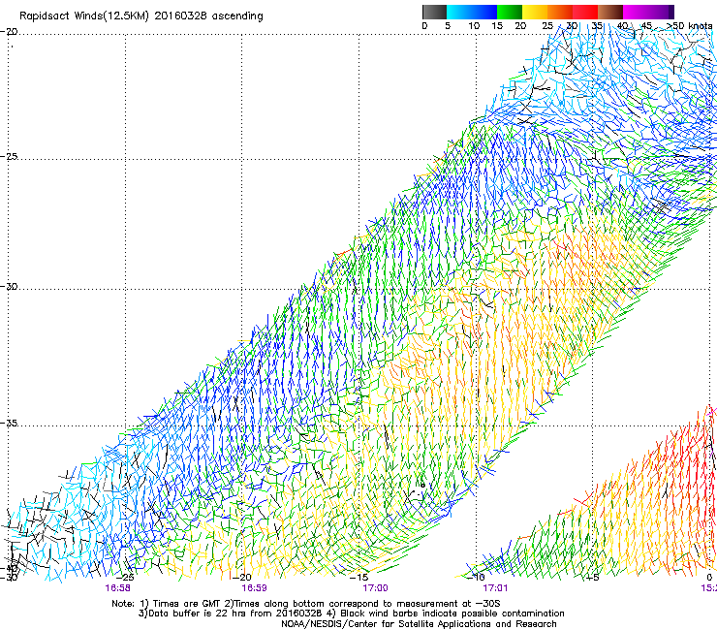
Task: Click the '-35' latitude label on left axis
Action: coord(9,423)
